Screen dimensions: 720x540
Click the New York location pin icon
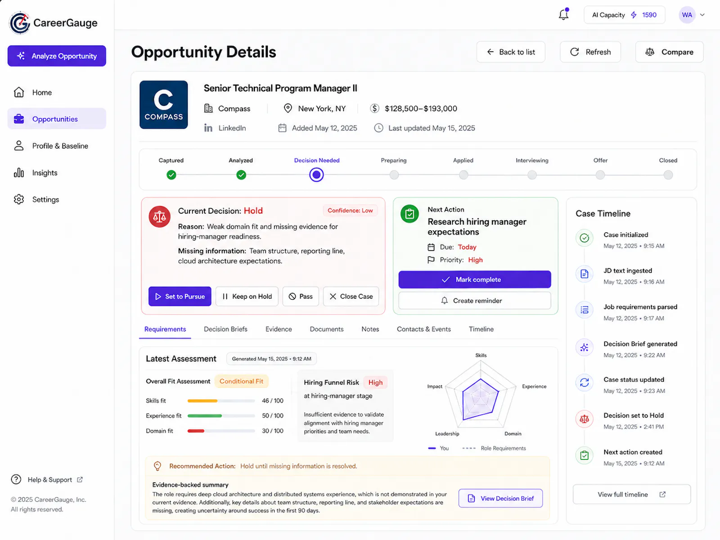point(288,108)
